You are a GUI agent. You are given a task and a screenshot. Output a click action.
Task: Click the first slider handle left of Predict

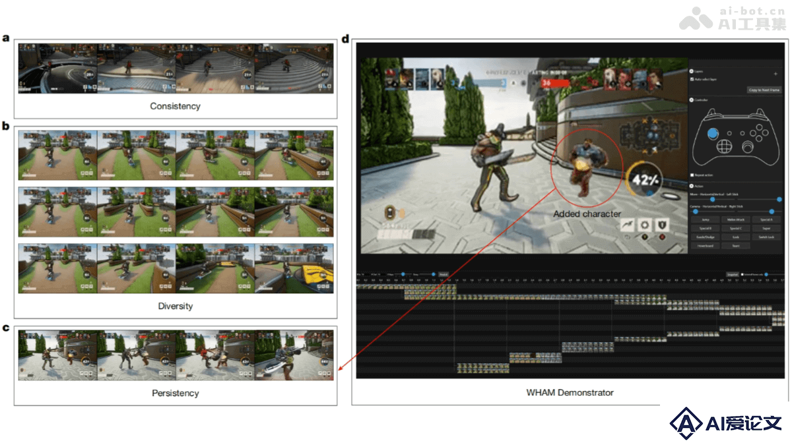click(403, 274)
